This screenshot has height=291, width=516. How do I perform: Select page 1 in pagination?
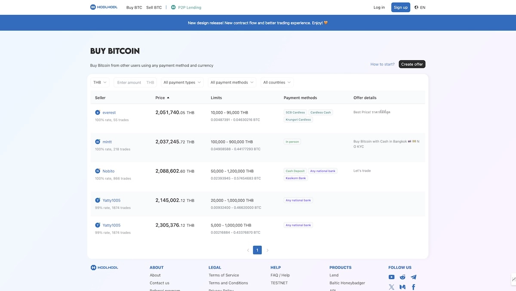tap(257, 250)
